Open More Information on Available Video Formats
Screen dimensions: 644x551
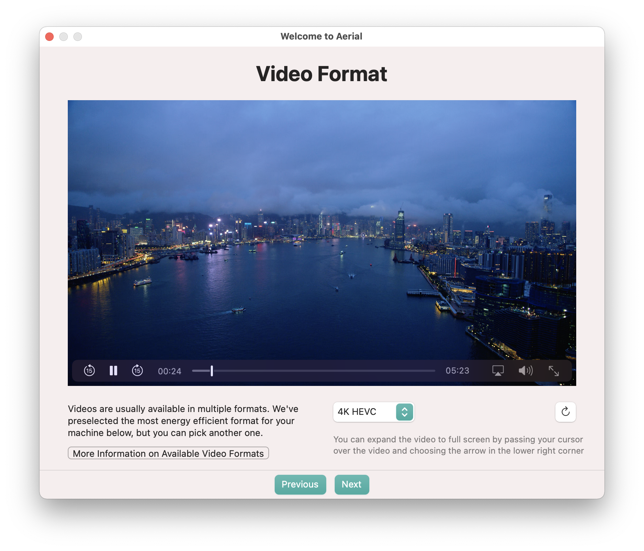click(x=168, y=453)
